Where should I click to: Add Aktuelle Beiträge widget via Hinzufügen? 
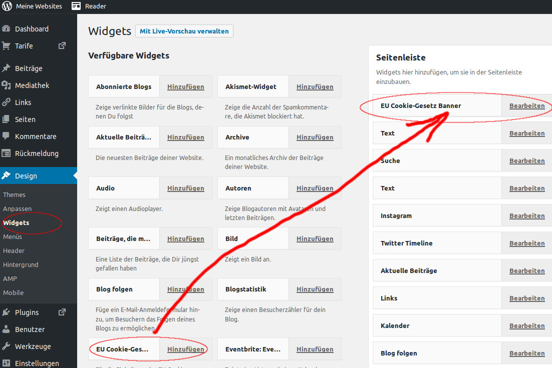(185, 137)
